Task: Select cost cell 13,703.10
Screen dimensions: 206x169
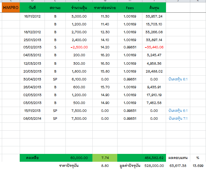Action: 154,24
